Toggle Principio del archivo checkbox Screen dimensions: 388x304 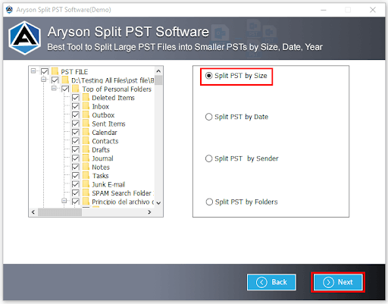pos(76,202)
